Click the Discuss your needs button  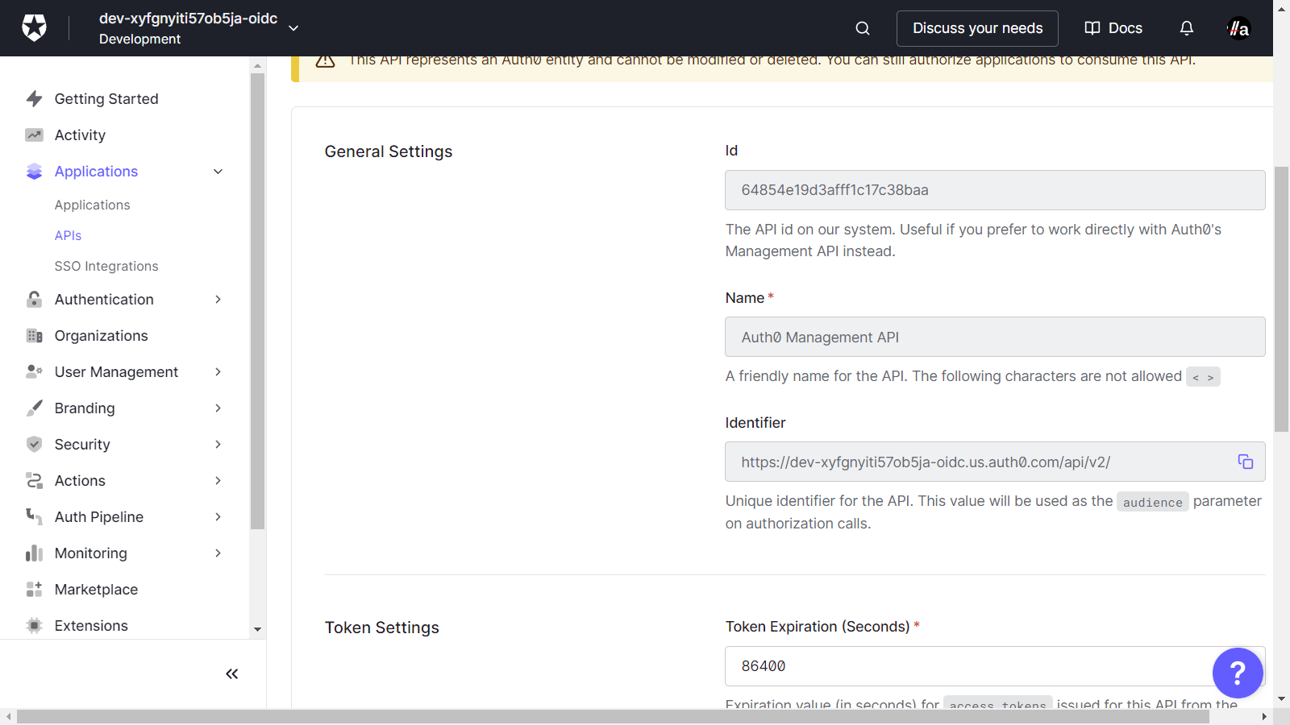tap(977, 28)
